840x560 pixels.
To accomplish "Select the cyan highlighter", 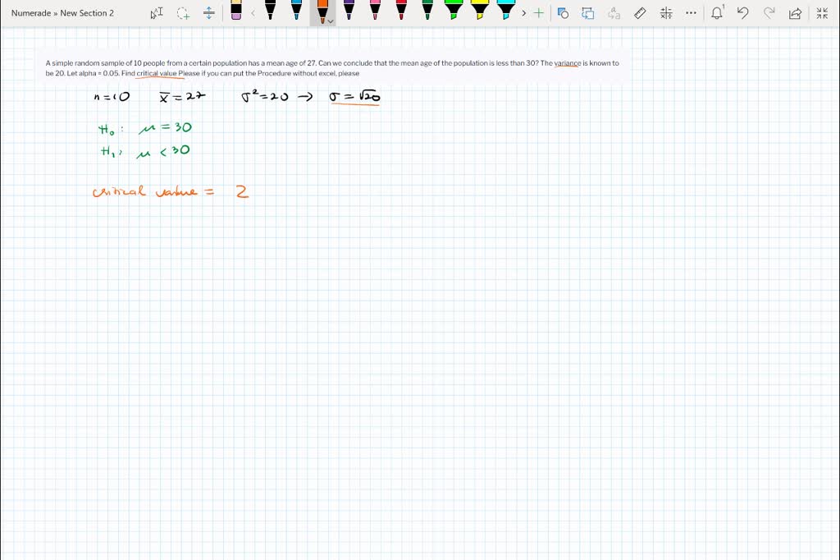I will 506,11.
